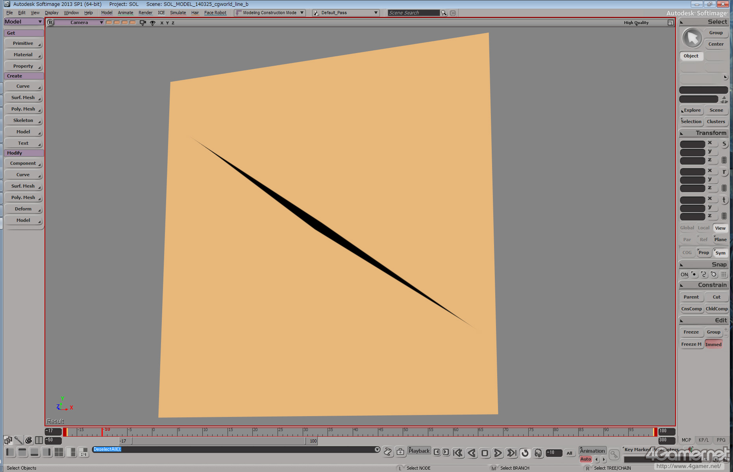The image size is (733, 472).
Task: Open the Display menu
Action: (52, 13)
